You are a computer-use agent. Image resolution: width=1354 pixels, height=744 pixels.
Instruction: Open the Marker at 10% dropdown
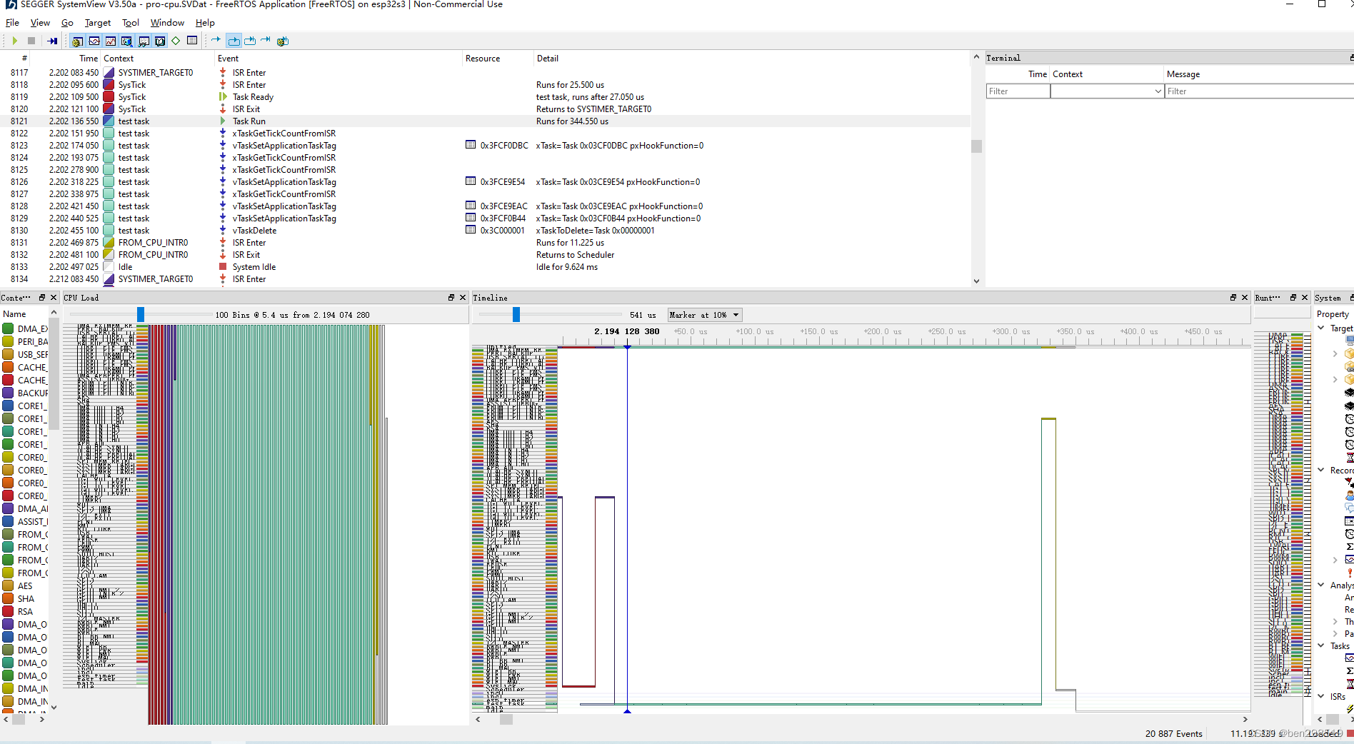705,315
